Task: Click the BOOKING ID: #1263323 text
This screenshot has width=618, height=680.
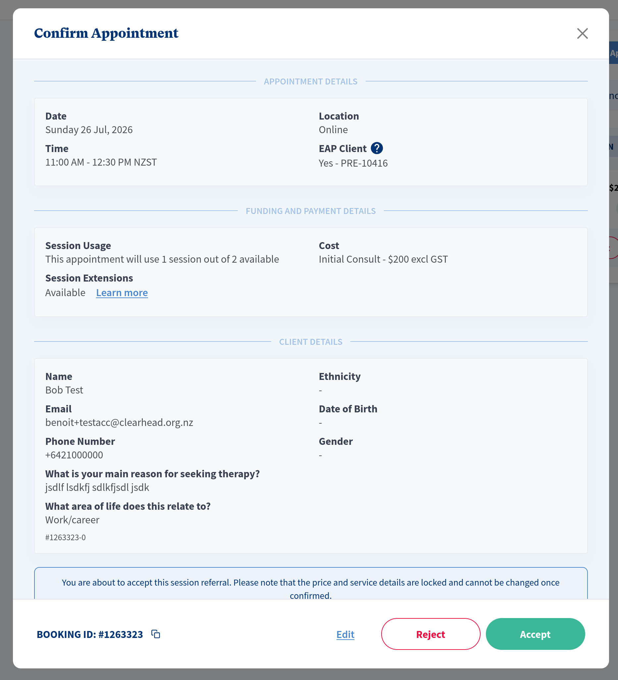Action: coord(90,634)
